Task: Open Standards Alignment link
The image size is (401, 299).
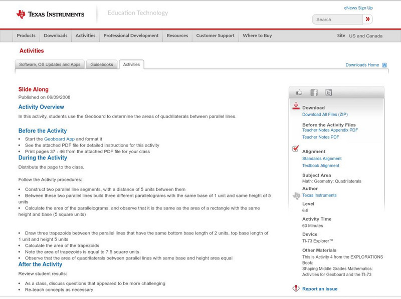Action: pos(322,158)
